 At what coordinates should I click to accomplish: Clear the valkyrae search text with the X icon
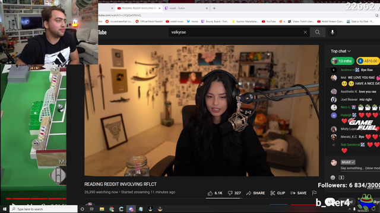pos(305,32)
